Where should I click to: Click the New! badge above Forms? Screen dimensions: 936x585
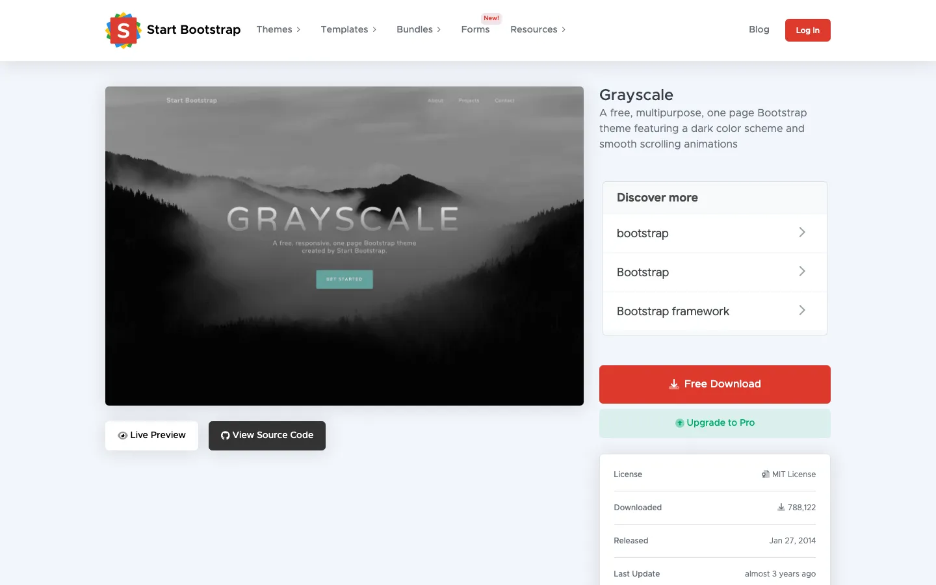click(x=491, y=18)
